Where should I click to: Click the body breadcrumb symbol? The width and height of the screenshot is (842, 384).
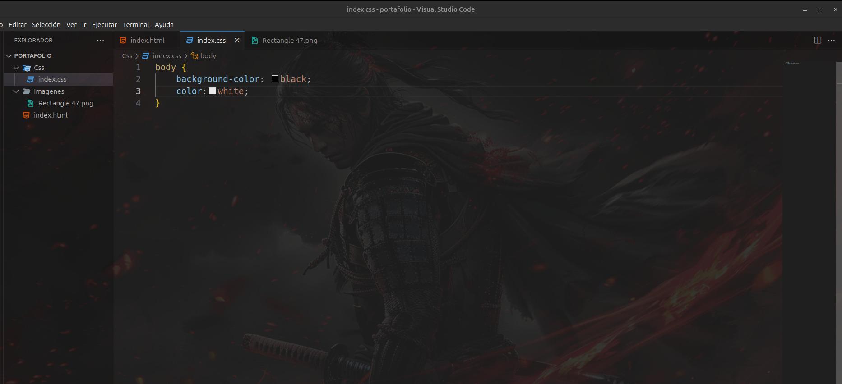point(208,56)
